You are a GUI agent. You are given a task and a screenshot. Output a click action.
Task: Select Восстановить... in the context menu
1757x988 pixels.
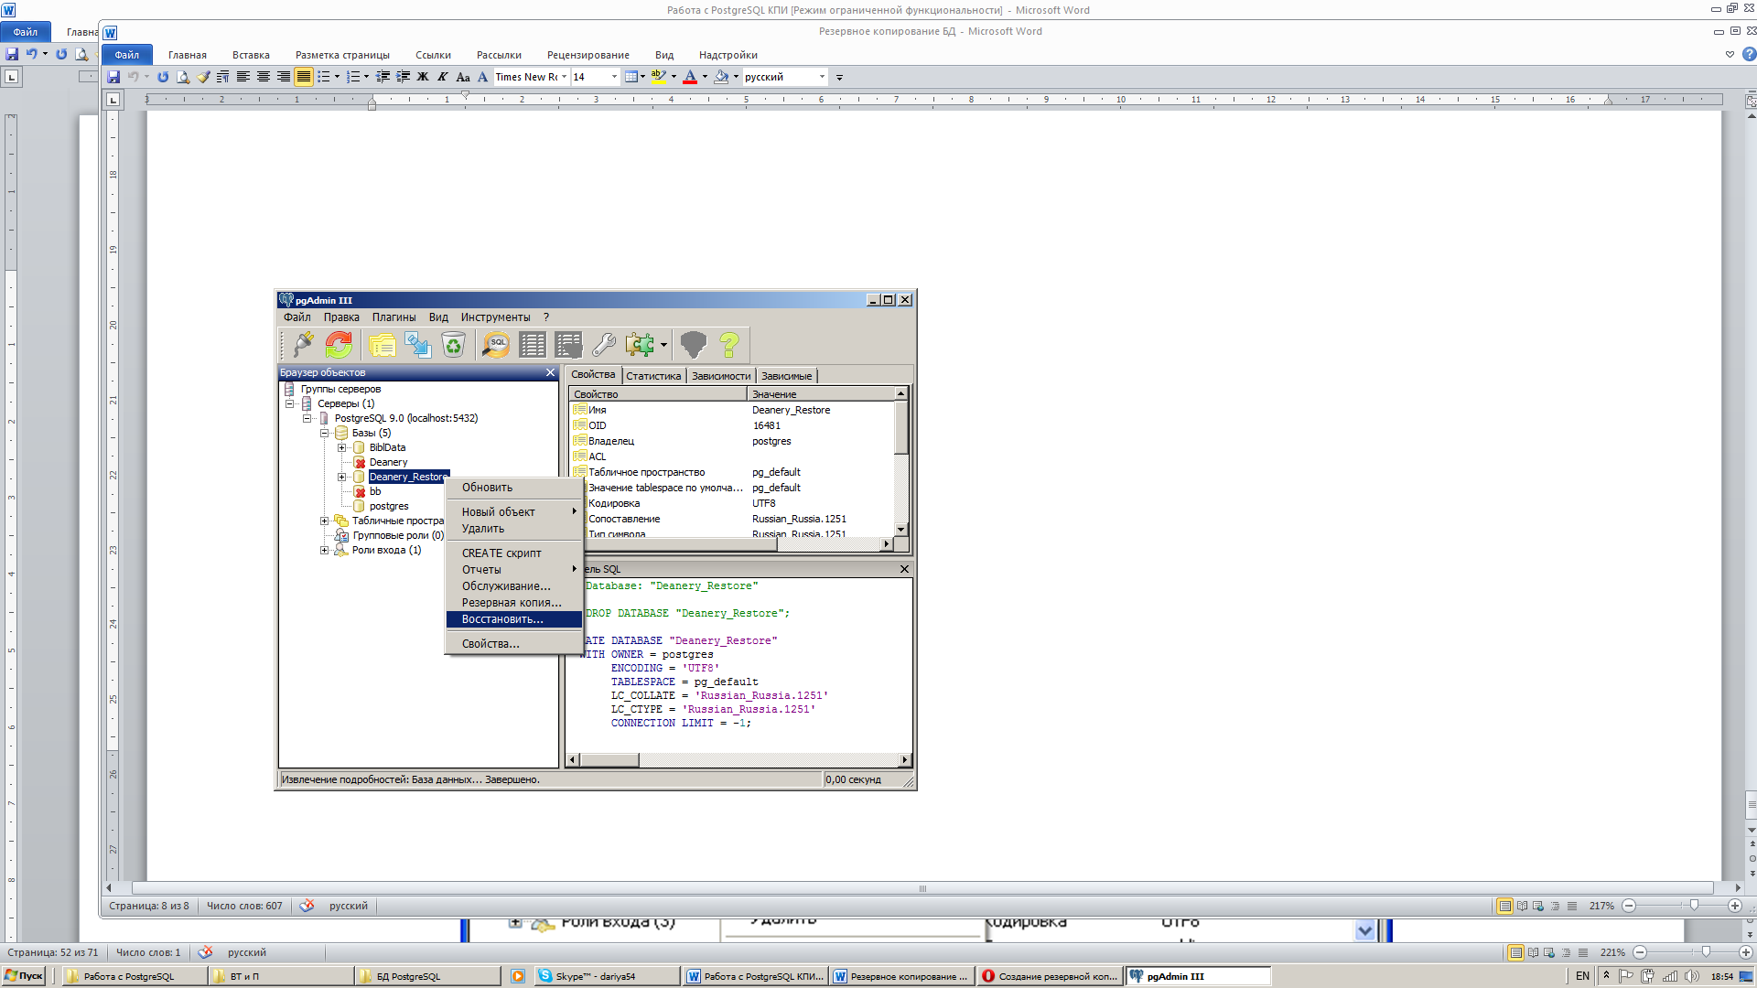pos(513,619)
